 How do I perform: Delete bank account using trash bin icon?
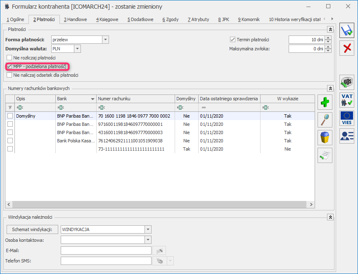325,137
